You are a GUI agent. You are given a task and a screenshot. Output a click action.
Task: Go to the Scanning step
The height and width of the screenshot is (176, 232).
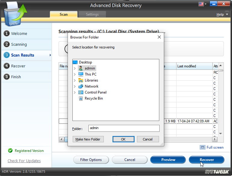[19, 45]
